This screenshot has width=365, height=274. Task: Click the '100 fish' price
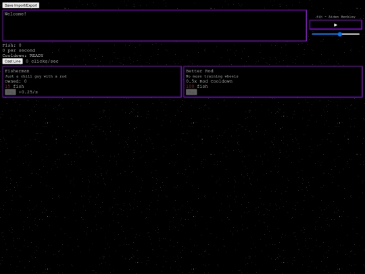(x=197, y=87)
